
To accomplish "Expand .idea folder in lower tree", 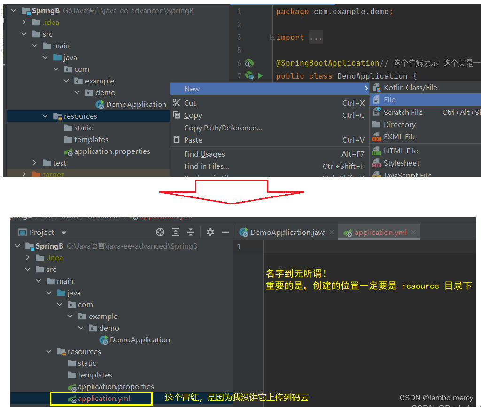I will [x=28, y=257].
